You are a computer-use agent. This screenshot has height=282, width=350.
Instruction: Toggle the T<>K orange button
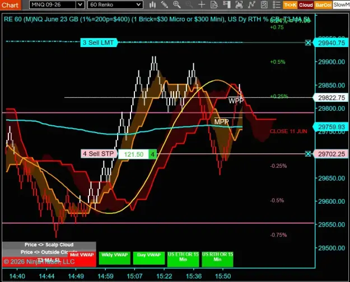[x=290, y=5]
